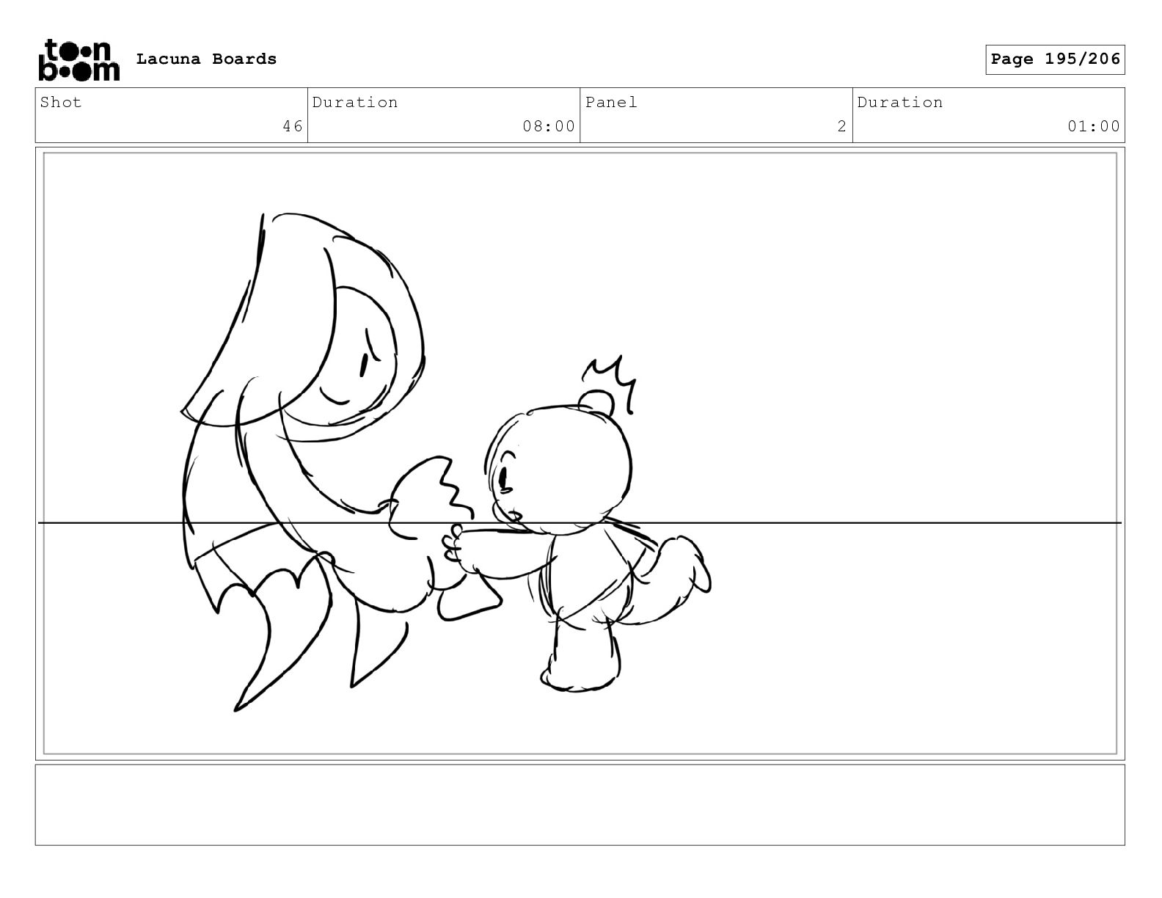Select the panel number '2'

coord(842,126)
